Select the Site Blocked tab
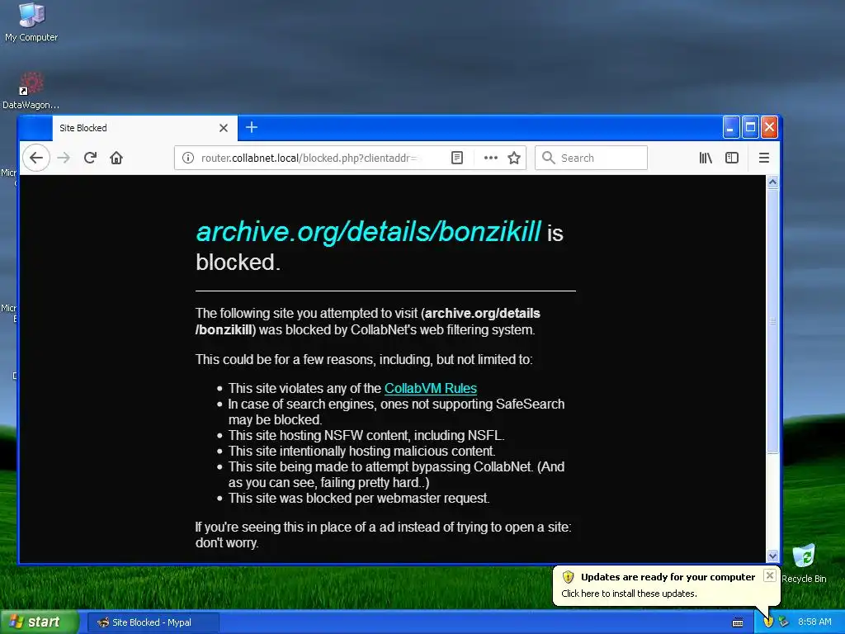This screenshot has width=845, height=634. (145, 128)
